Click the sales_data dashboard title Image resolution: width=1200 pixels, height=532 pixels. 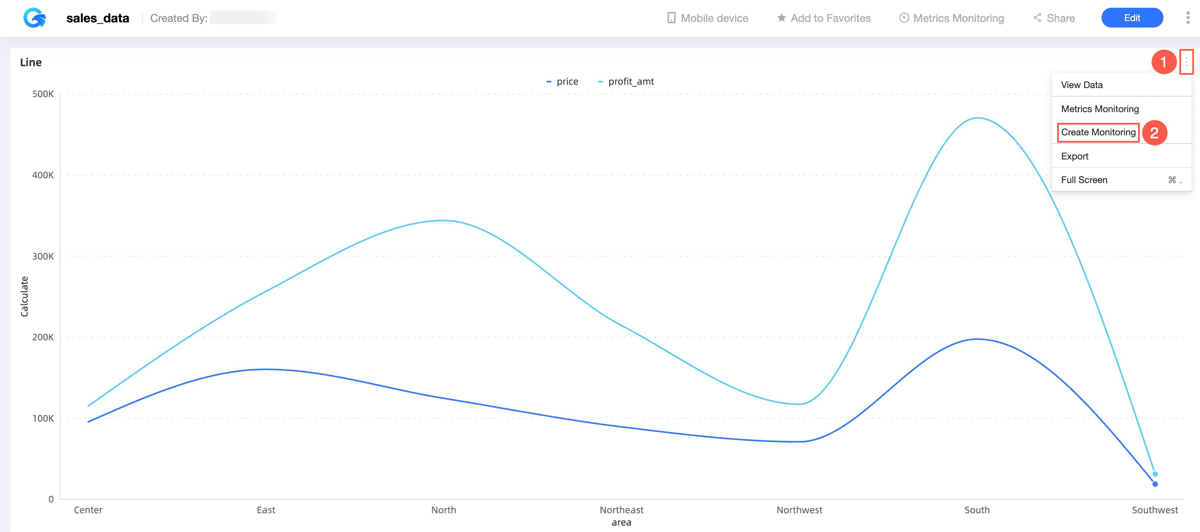[98, 18]
